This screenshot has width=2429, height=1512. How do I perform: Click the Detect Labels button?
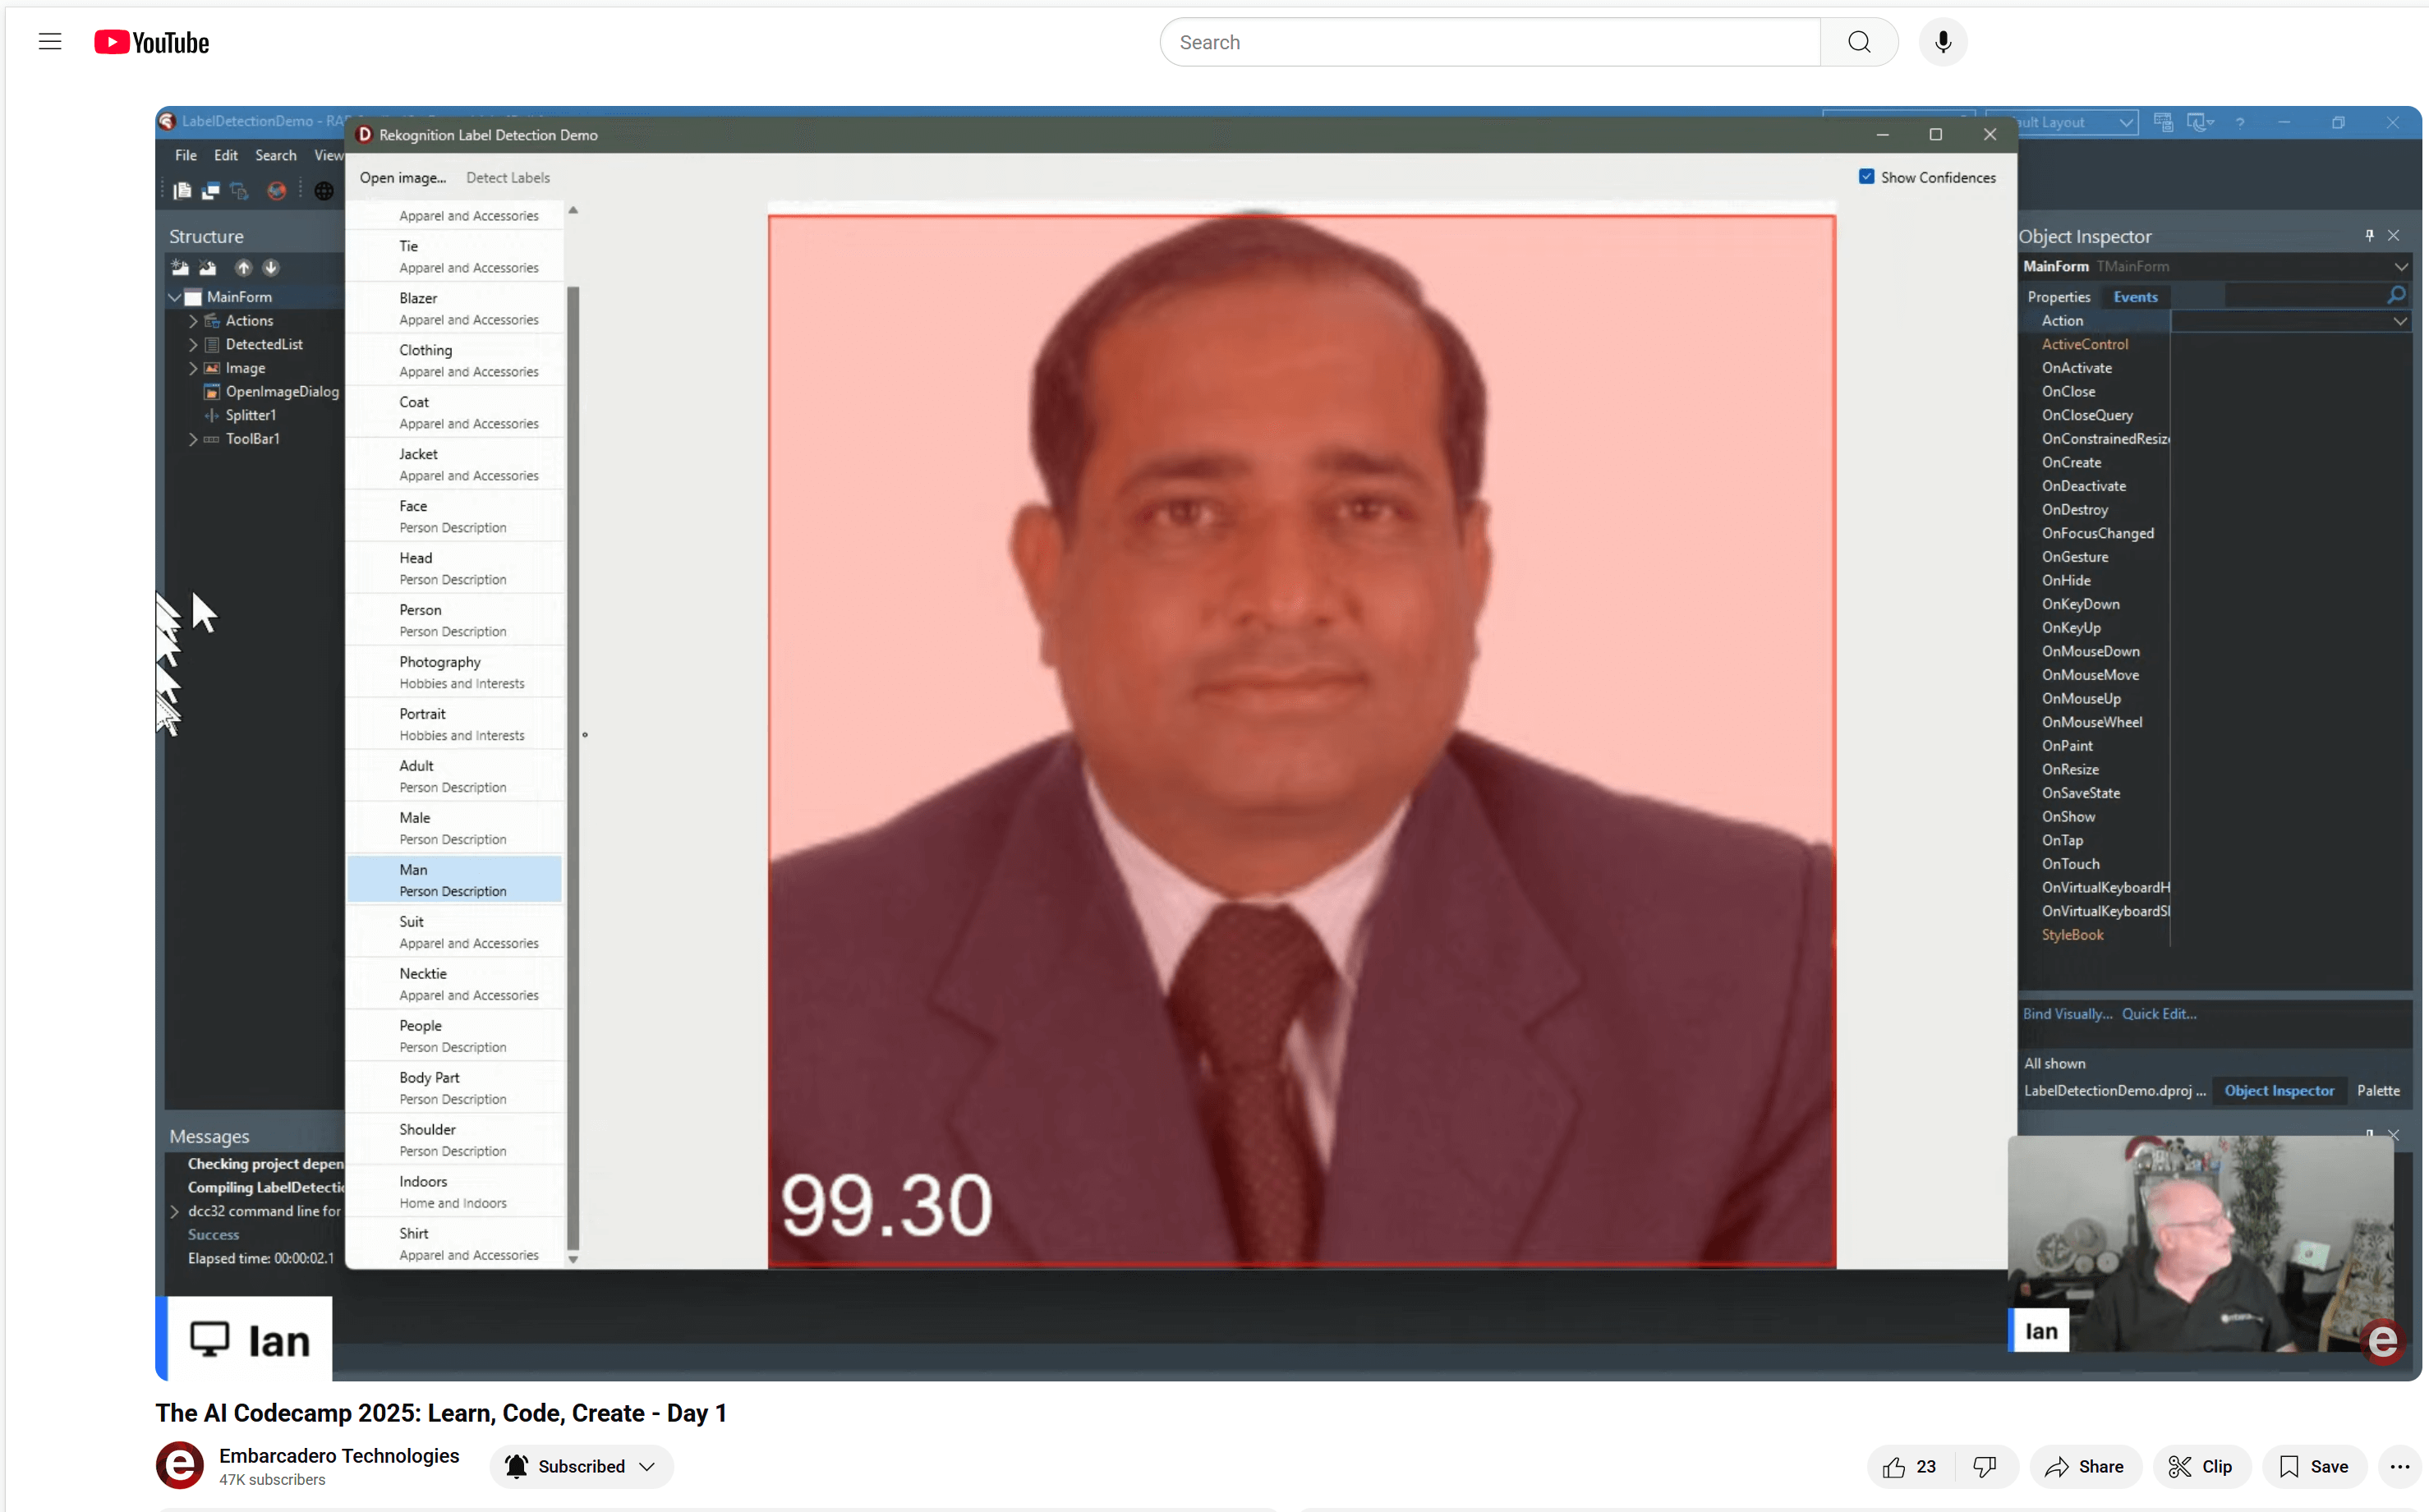point(507,178)
